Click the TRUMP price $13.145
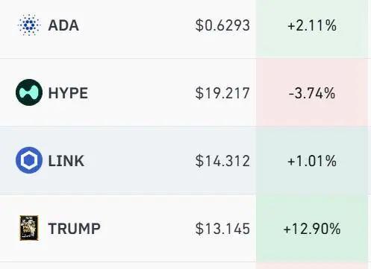 222,229
